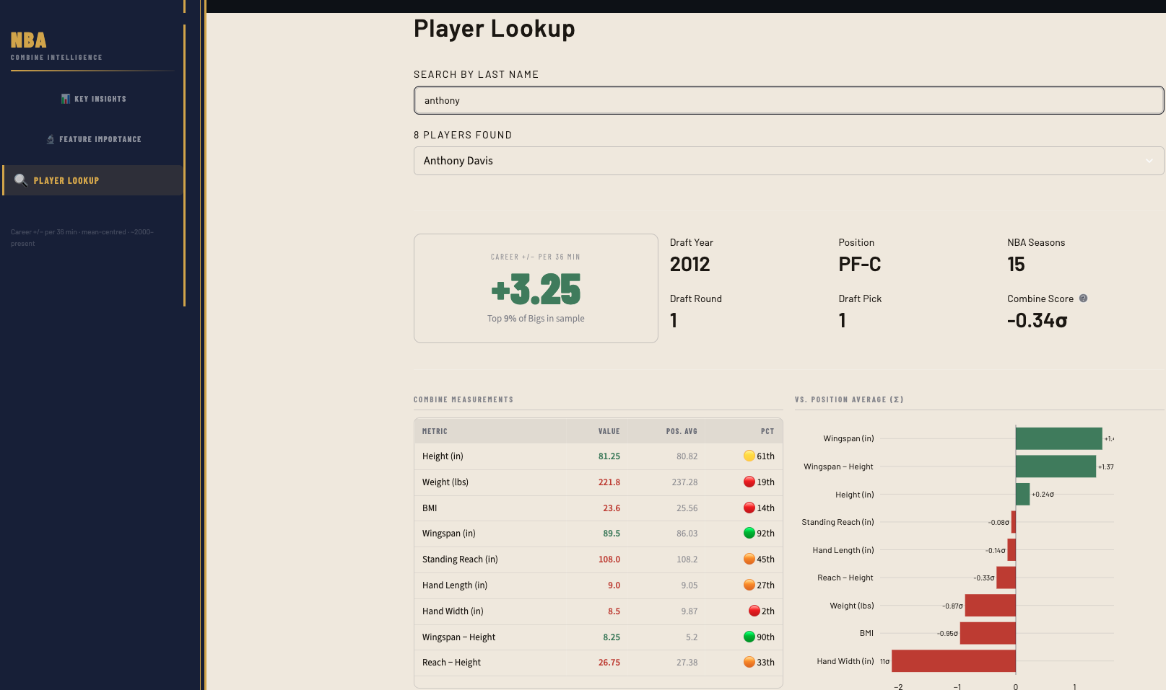Click the dropdown chevron arrow

point(1149,161)
